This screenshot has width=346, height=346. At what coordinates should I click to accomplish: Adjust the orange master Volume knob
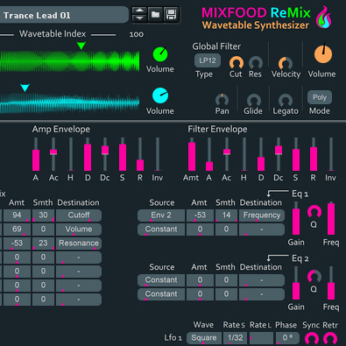coord(323,54)
